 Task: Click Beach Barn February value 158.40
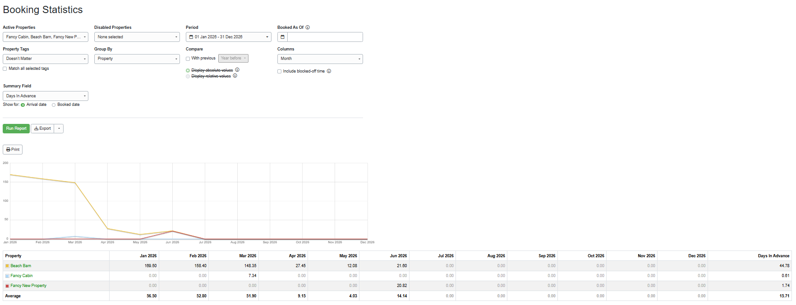(201, 266)
